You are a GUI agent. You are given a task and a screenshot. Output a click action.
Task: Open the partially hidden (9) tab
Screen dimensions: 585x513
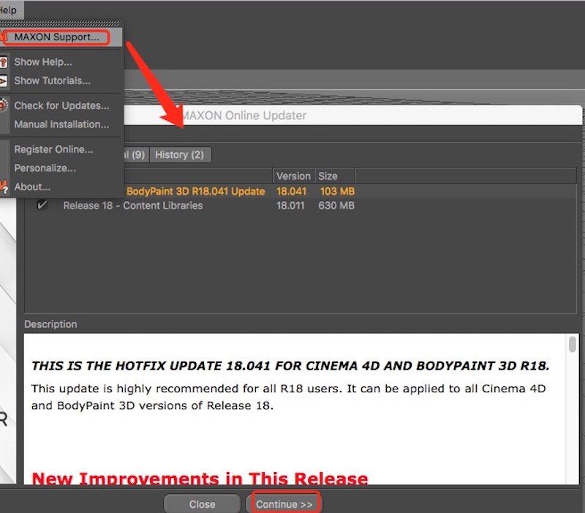point(136,154)
